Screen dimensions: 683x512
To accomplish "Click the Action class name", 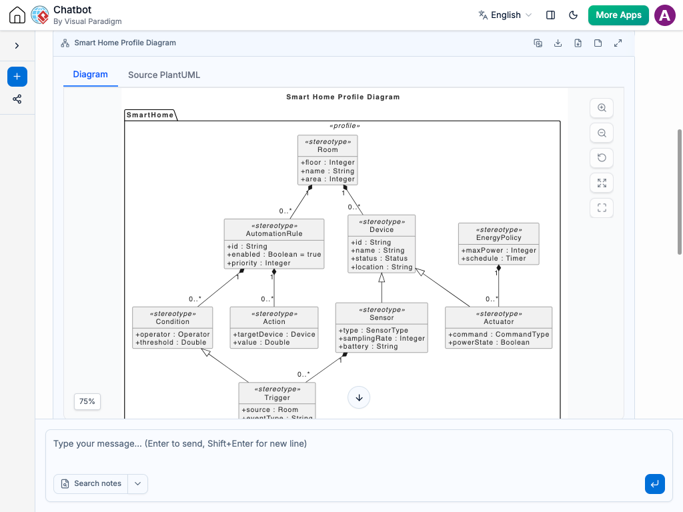I will pos(274,322).
